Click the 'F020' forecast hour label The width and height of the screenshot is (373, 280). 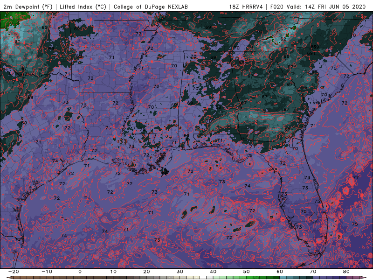click(277, 7)
